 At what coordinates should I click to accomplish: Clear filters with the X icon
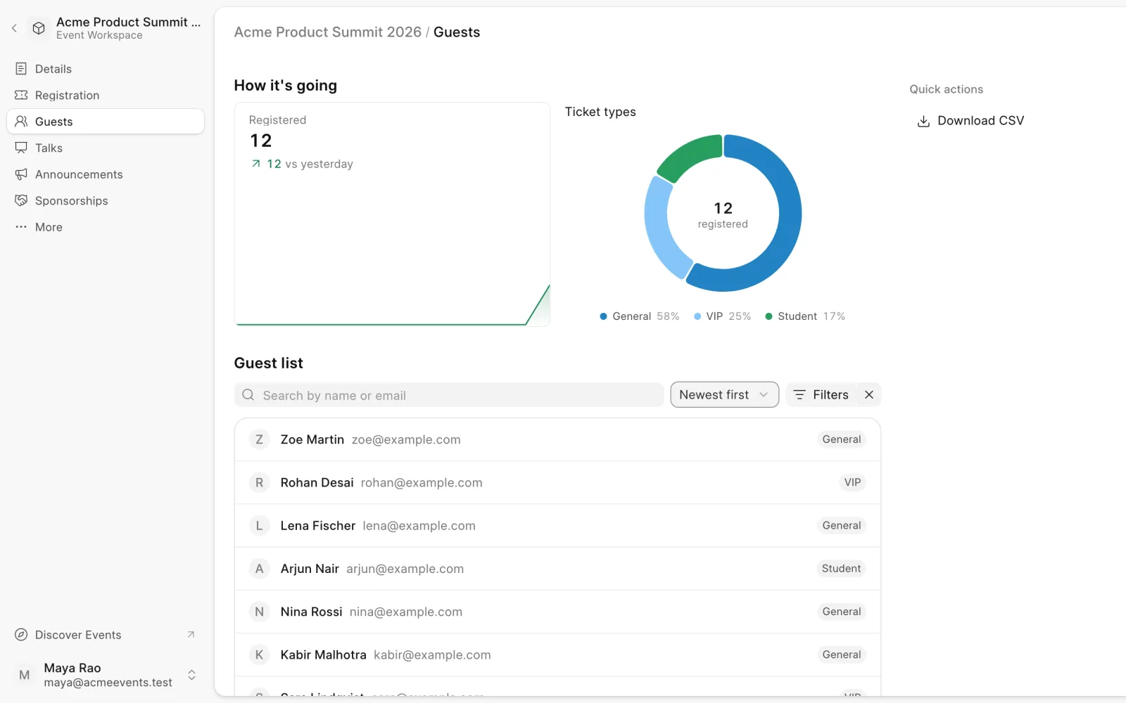[x=869, y=395]
